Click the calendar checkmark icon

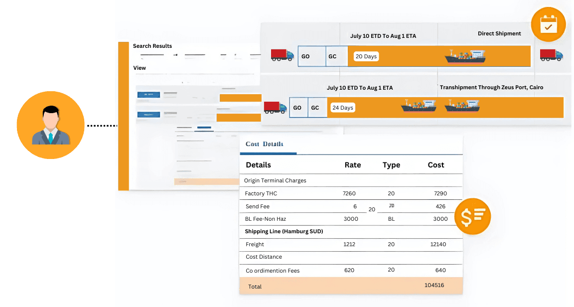(x=548, y=24)
